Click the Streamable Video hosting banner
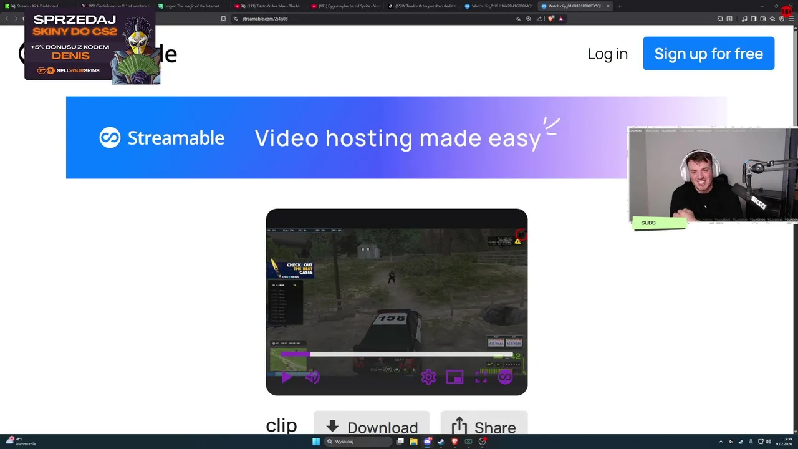The width and height of the screenshot is (798, 449). [x=397, y=137]
